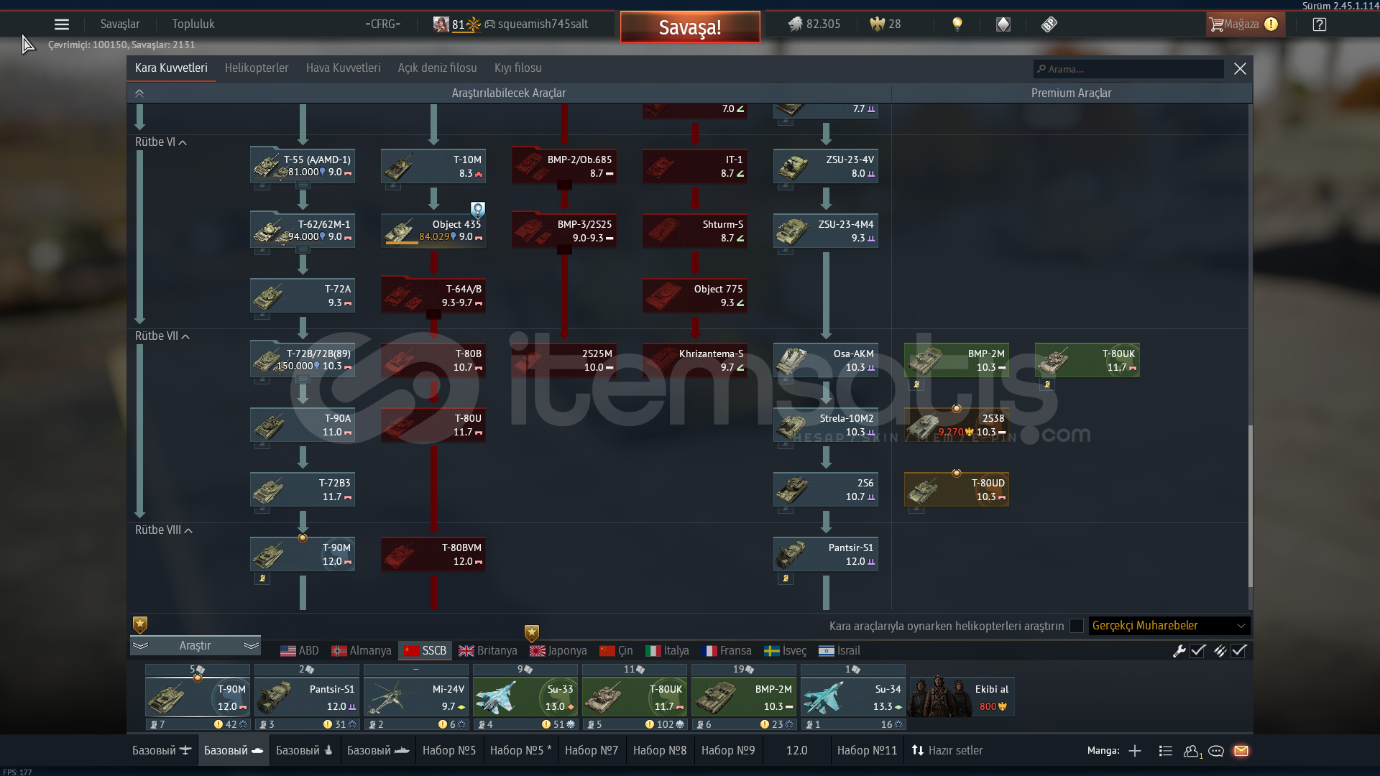
Task: Click the diamond-shaped icon in top bar
Action: (x=1003, y=24)
